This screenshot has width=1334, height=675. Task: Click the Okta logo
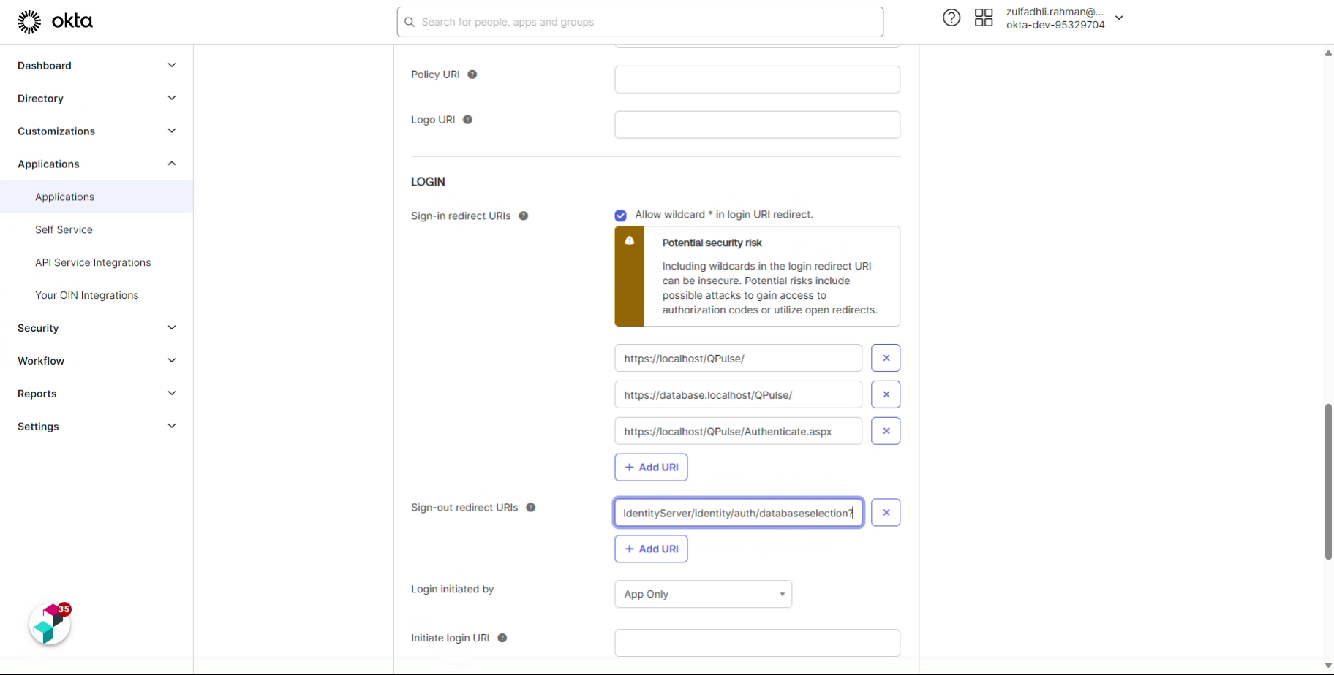point(55,21)
